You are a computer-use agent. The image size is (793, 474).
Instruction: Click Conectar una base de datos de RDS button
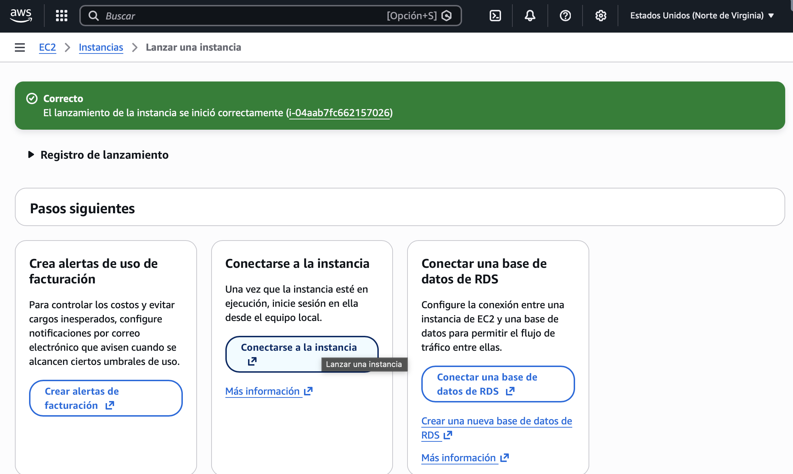pyautogui.click(x=497, y=384)
